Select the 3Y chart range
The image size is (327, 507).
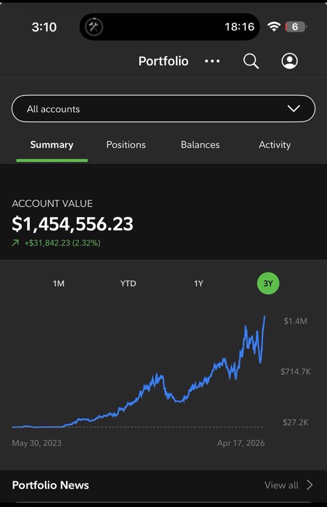(x=268, y=283)
